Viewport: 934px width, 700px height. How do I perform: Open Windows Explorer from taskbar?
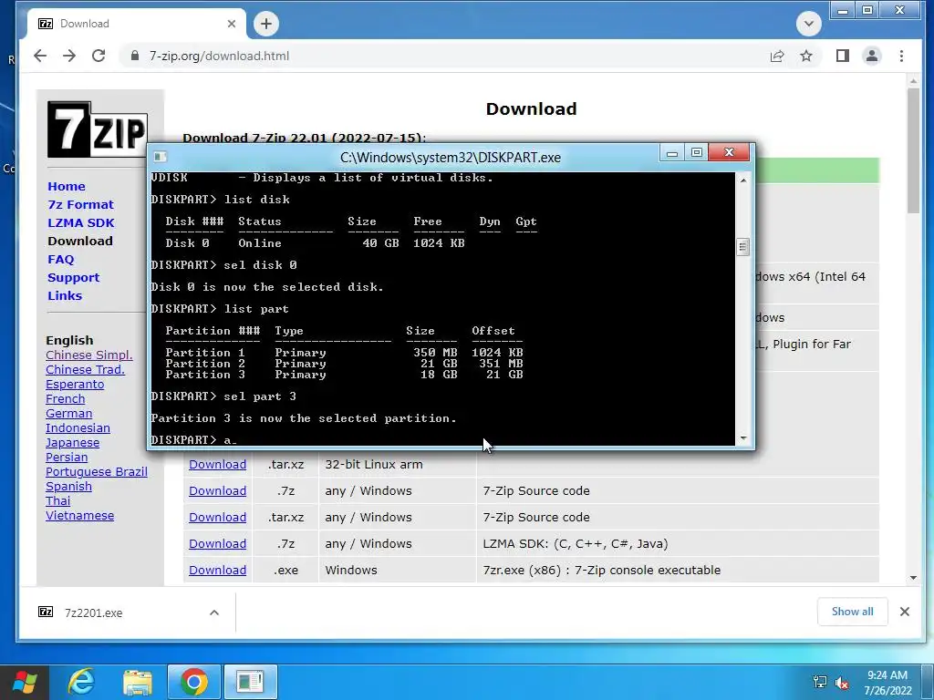pos(138,682)
